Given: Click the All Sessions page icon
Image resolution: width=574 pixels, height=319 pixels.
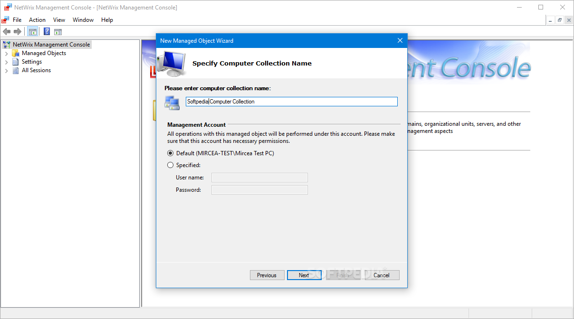Looking at the screenshot, I should pyautogui.click(x=16, y=70).
